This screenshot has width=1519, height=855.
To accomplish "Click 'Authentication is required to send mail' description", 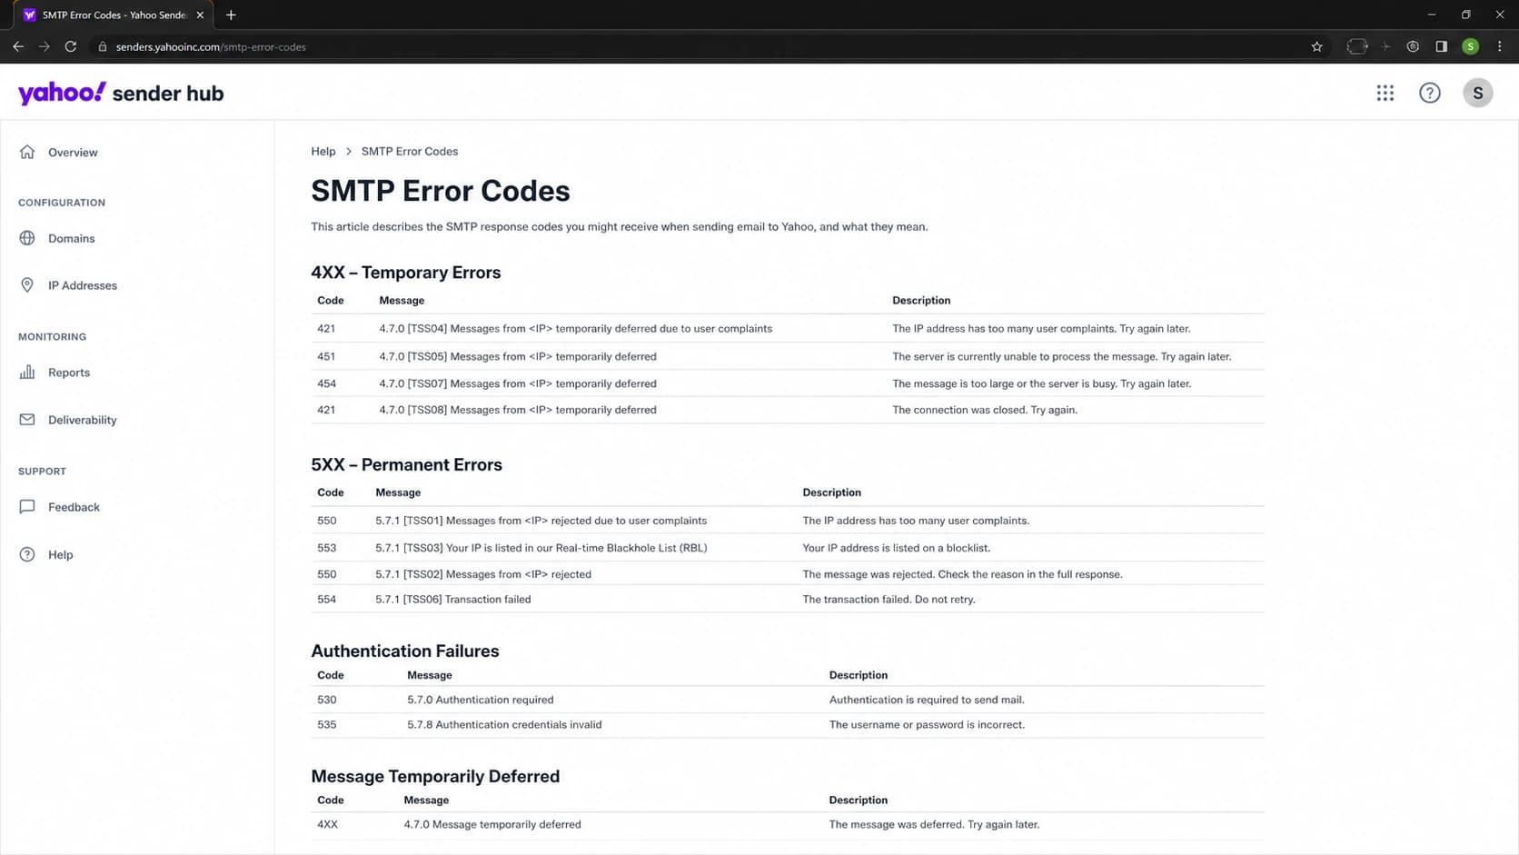I will (927, 700).
